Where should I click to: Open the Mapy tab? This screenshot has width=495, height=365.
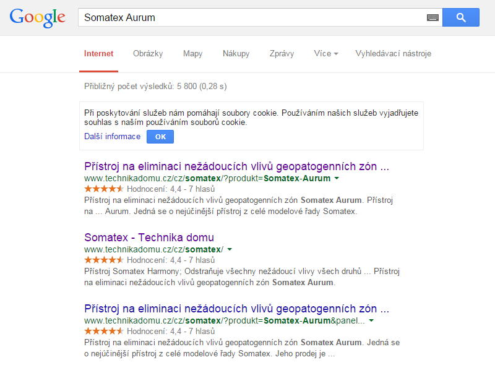192,54
